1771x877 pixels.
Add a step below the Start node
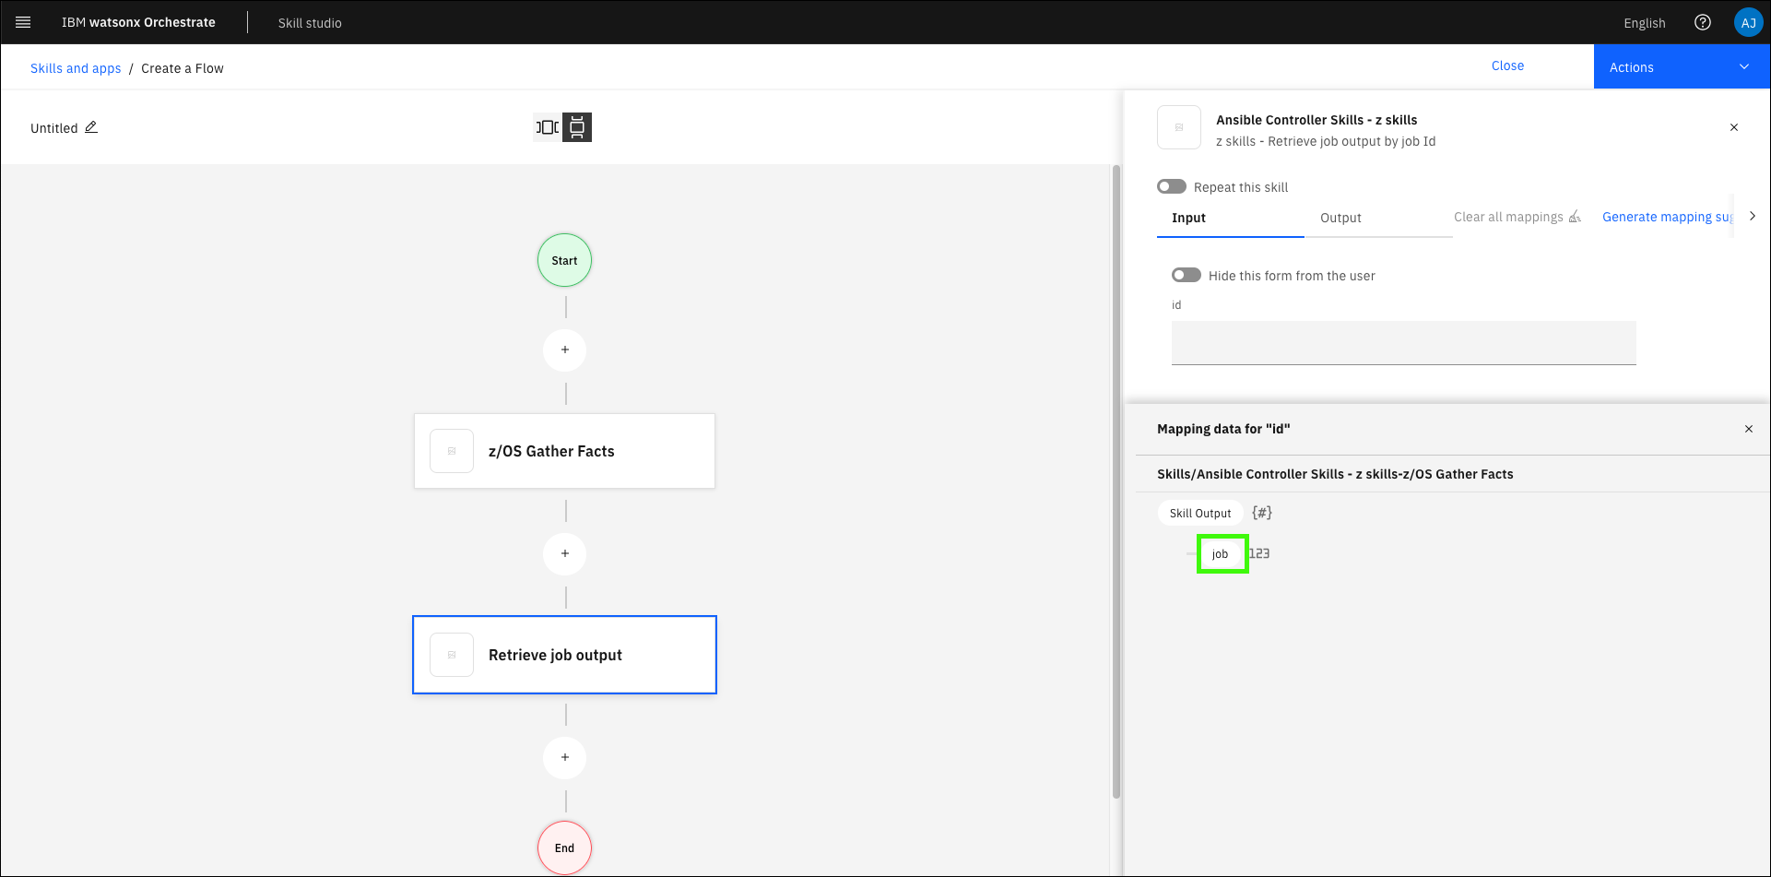(x=564, y=350)
